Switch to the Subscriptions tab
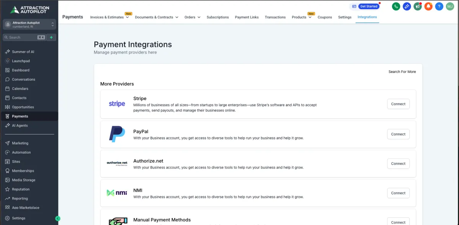 (x=218, y=17)
